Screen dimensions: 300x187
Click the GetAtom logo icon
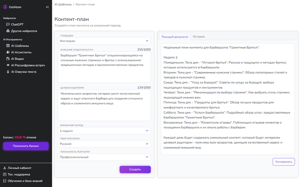(x=5, y=7)
